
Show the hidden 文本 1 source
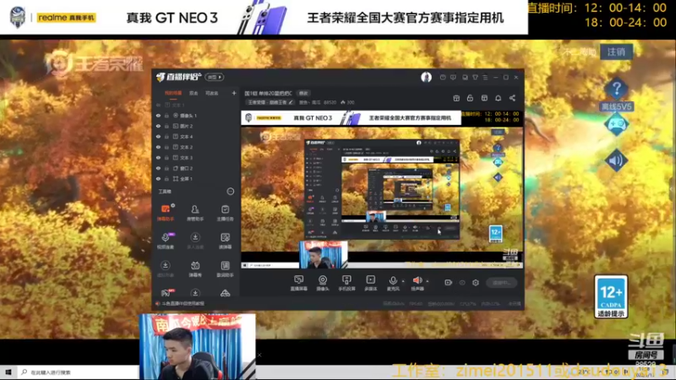pyautogui.click(x=158, y=105)
